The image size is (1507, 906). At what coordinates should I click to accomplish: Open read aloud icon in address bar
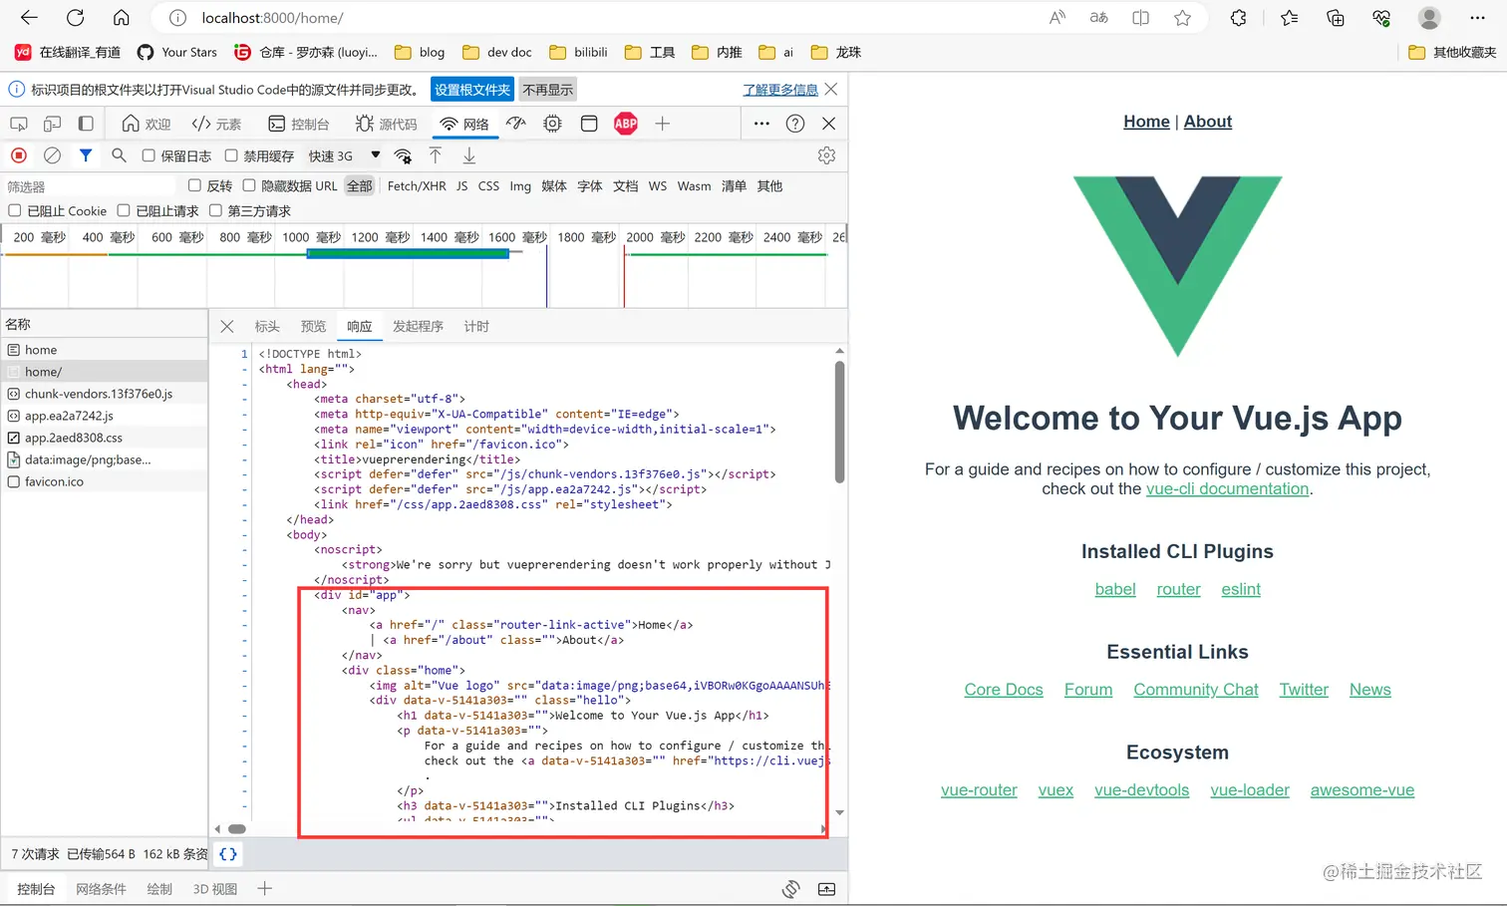coord(1057,18)
